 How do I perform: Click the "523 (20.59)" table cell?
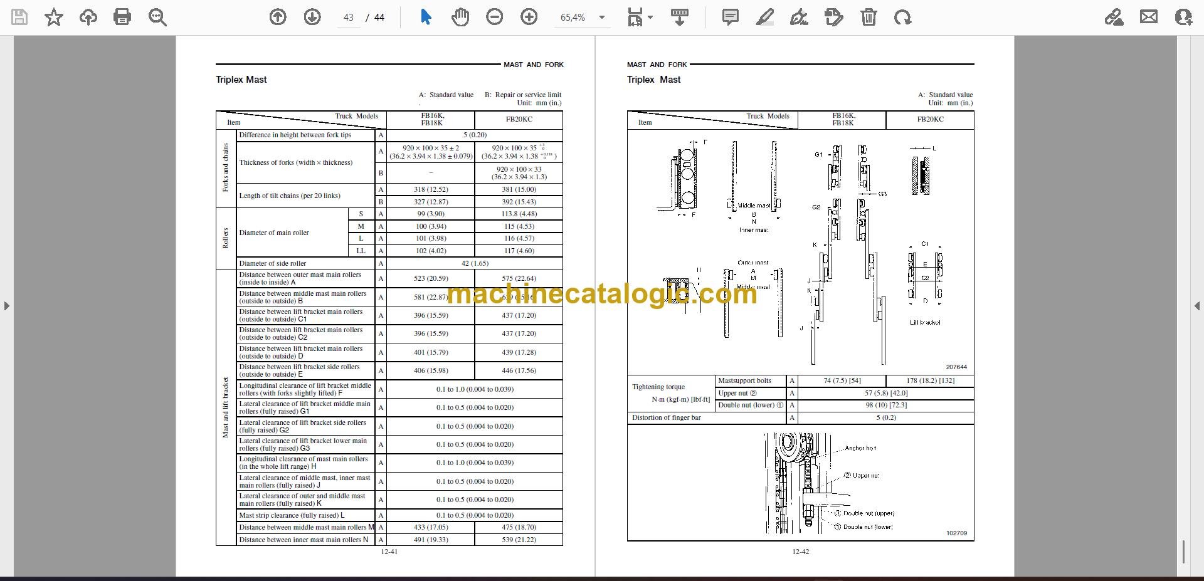pos(431,278)
